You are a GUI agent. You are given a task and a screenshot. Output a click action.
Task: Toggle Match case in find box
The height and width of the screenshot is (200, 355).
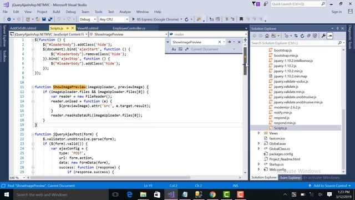pyautogui.click(x=174, y=49)
